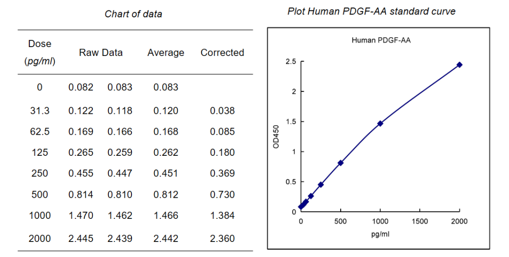Select the "Plot Human PDGF-AA standard curve" heading
509x257 pixels.
371,11
